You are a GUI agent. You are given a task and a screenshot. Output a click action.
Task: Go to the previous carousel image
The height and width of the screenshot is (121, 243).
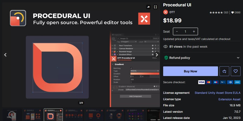[x=5, y=55]
